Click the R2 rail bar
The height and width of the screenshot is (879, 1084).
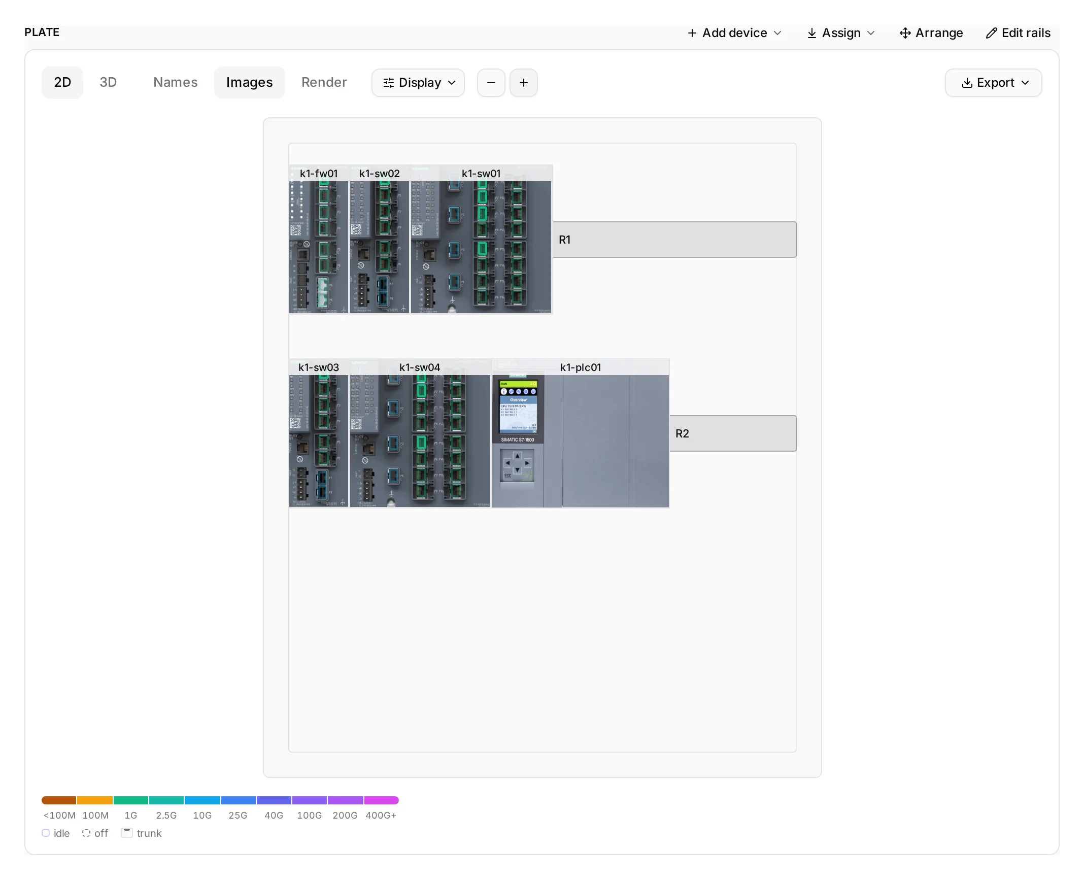(733, 433)
